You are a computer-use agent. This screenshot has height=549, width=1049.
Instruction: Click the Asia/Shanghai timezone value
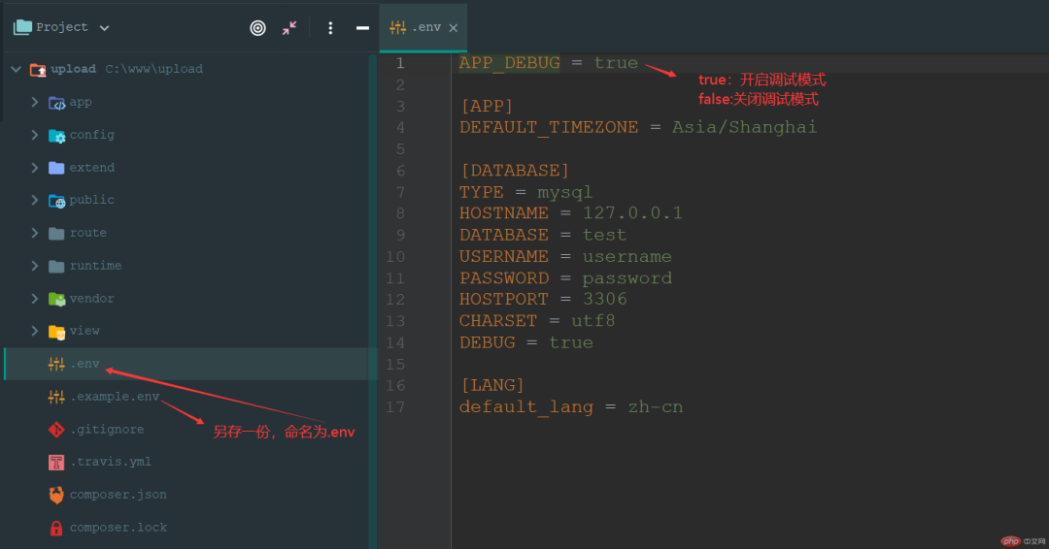[x=745, y=127]
